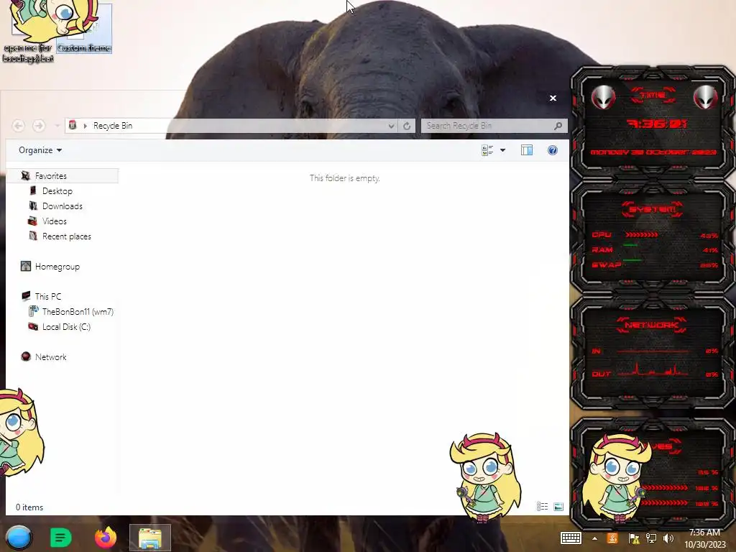Refresh the Recycle Bin view
Screen dimensions: 736x552
[407, 126]
